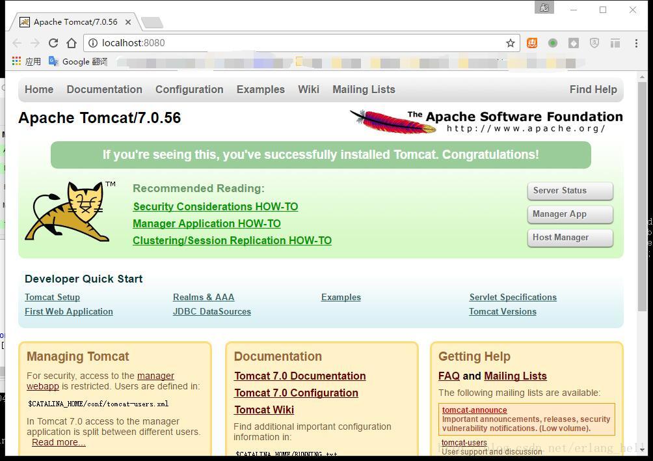The image size is (653, 461).
Task: Select the Apache Tomcat/7.0.56 browser tab
Action: (75, 22)
